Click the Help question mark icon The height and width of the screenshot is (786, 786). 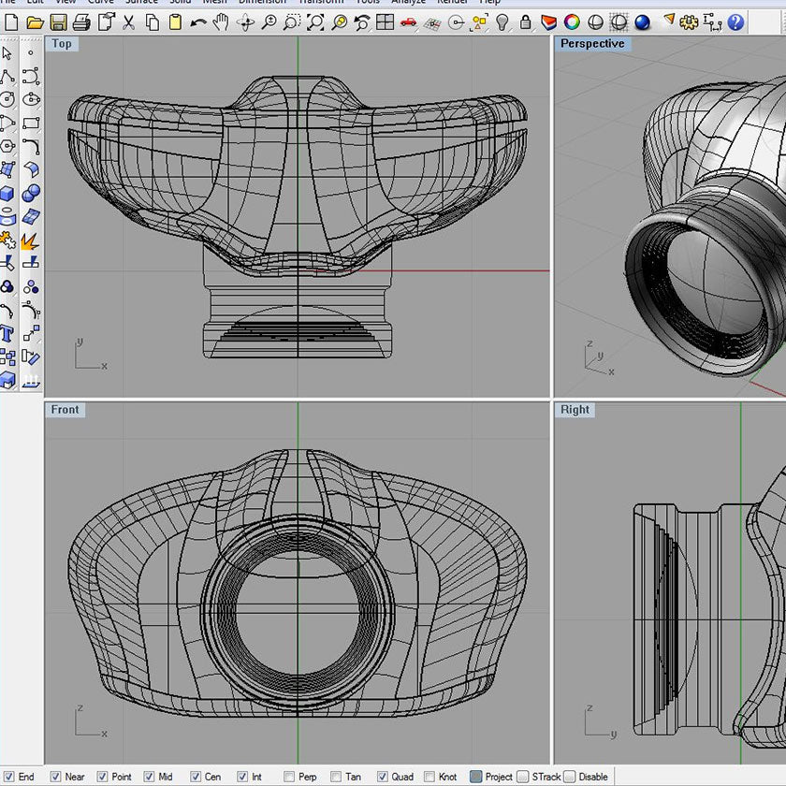pos(735,22)
